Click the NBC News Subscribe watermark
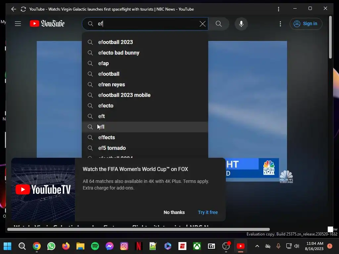The height and width of the screenshot is (254, 339). pyautogui.click(x=286, y=177)
